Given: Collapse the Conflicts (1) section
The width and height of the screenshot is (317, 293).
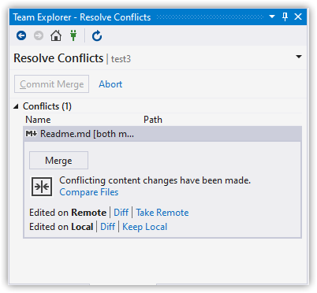Looking at the screenshot, I should pyautogui.click(x=17, y=106).
